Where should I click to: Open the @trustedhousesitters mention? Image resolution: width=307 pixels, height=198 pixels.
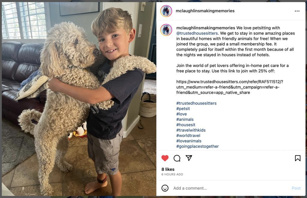(197, 33)
